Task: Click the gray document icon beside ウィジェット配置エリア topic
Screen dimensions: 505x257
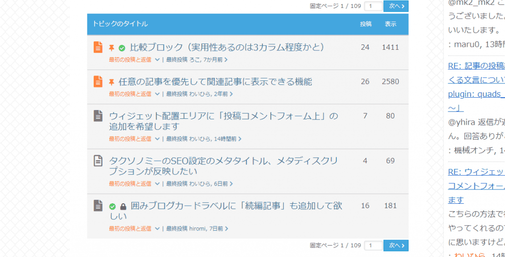Action: coord(98,115)
